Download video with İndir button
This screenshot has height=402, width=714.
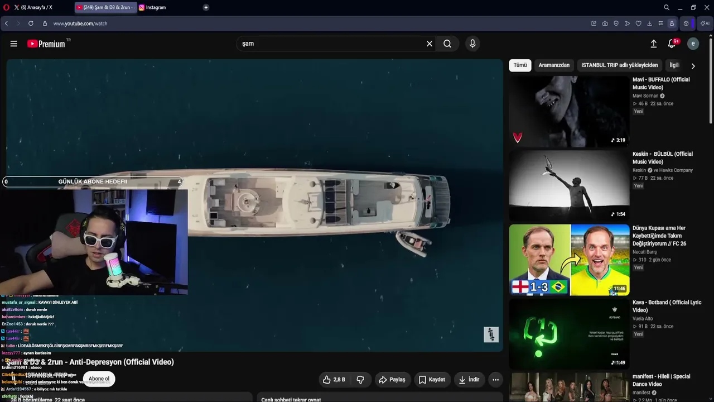point(469,380)
